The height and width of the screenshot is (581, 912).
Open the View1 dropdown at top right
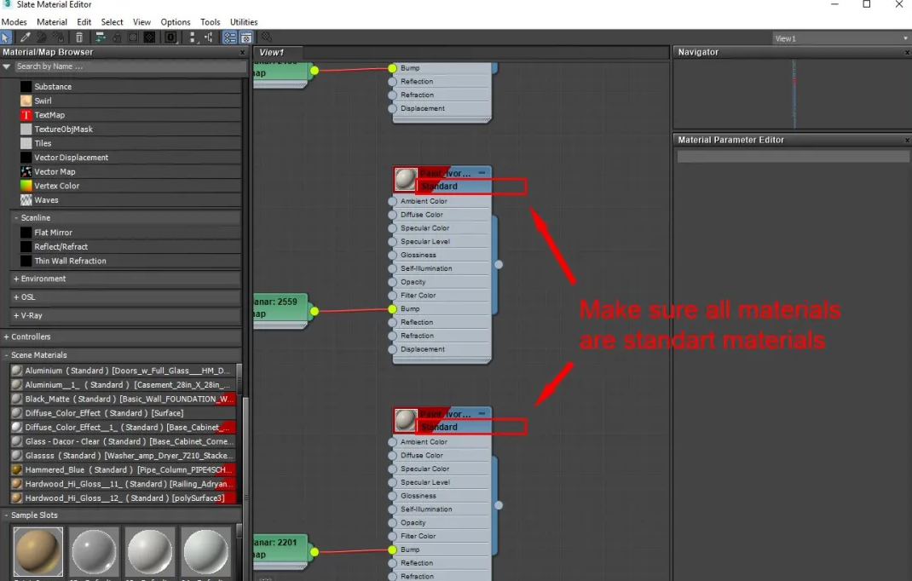[x=841, y=38]
